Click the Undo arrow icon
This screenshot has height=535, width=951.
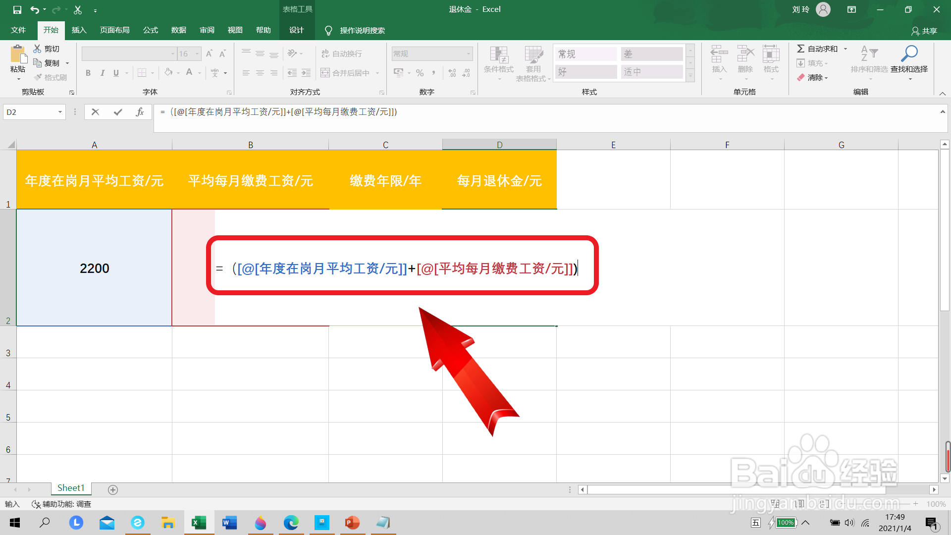pos(34,9)
